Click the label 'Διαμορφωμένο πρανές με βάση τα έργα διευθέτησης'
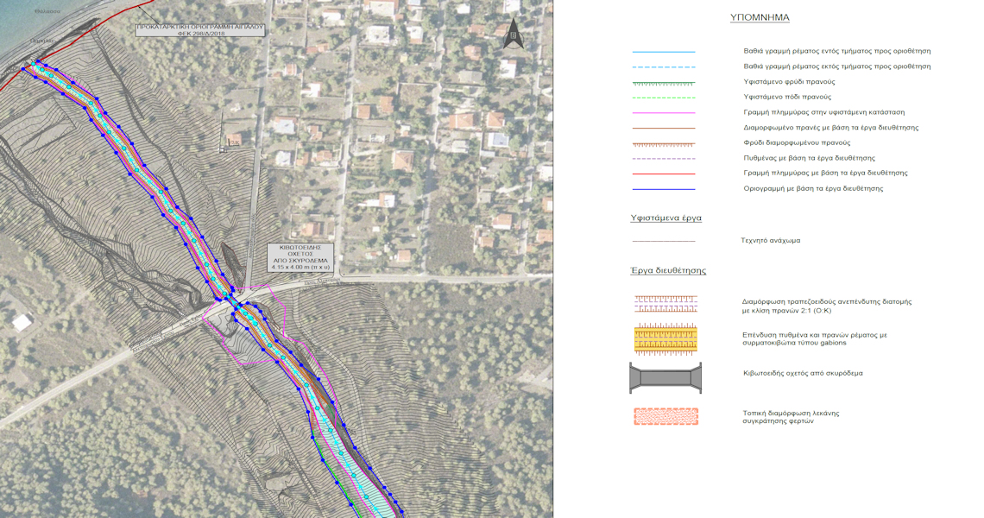The height and width of the screenshot is (518, 984). pyautogui.click(x=831, y=128)
